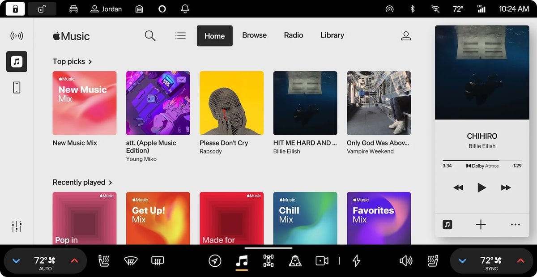Screen dimensions: 537x277
Task: Tap the garage door icon
Action: coord(140,9)
